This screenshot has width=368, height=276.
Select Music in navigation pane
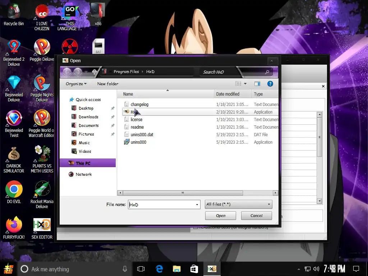tap(84, 143)
